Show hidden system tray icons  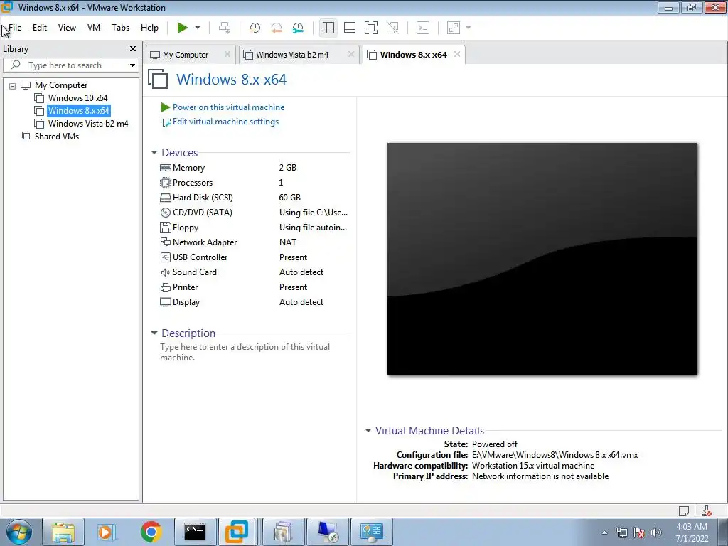point(604,532)
